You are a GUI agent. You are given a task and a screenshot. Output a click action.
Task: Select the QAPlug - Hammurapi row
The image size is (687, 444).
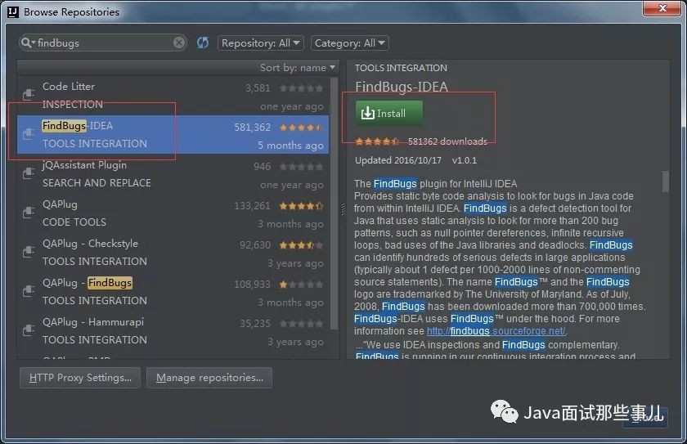click(173, 330)
